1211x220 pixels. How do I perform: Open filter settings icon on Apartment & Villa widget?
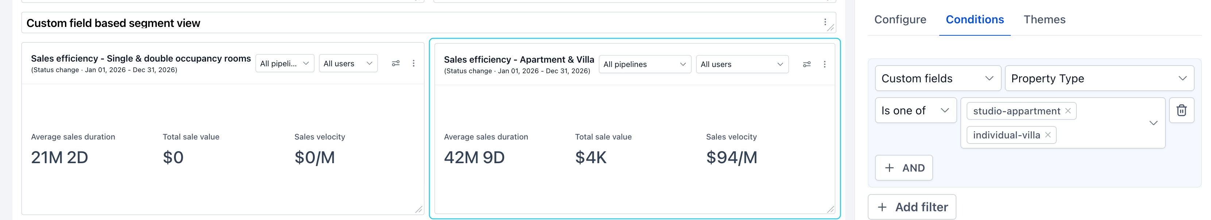click(x=807, y=64)
